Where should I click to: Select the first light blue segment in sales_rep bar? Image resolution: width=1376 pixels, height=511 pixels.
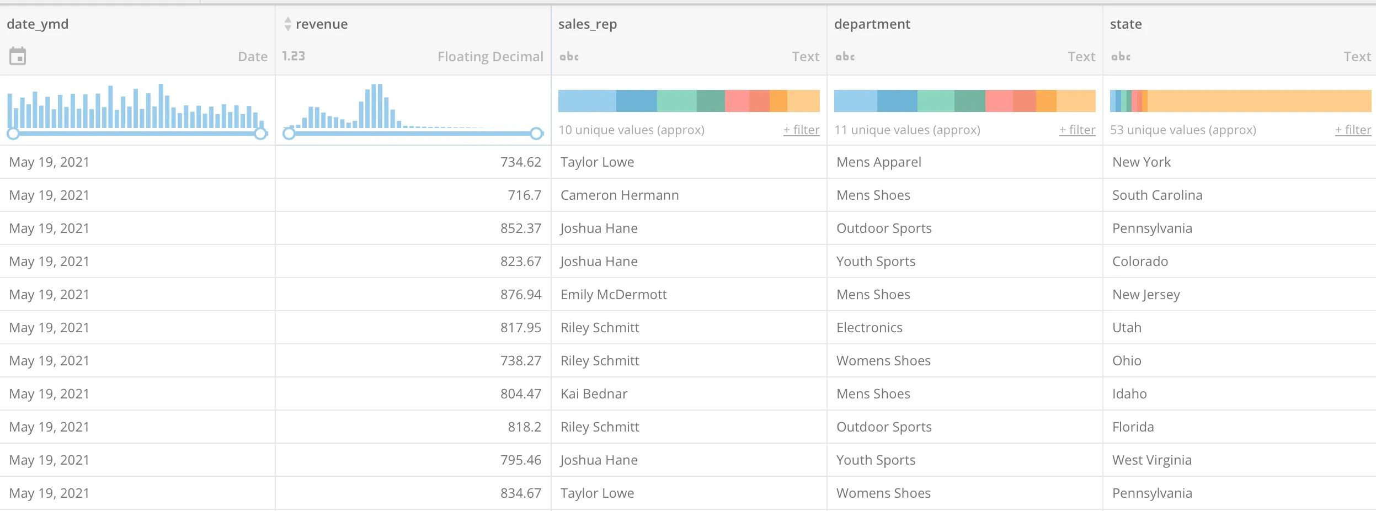tap(587, 101)
